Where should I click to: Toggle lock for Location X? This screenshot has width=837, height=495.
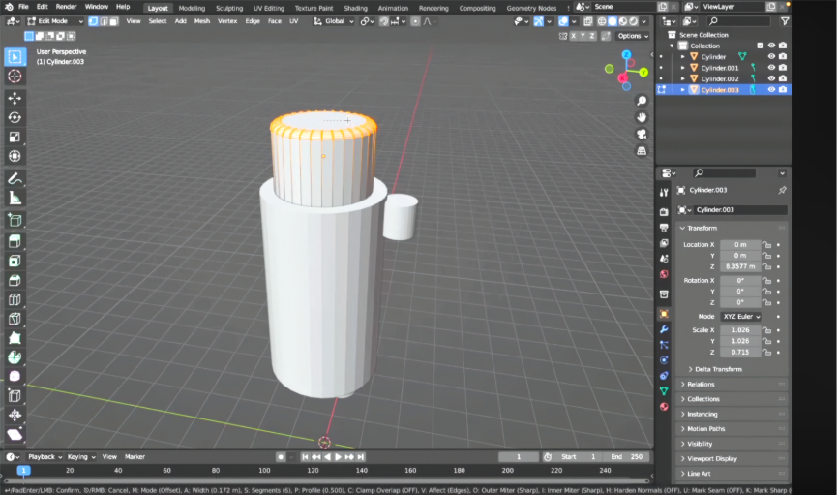(766, 245)
